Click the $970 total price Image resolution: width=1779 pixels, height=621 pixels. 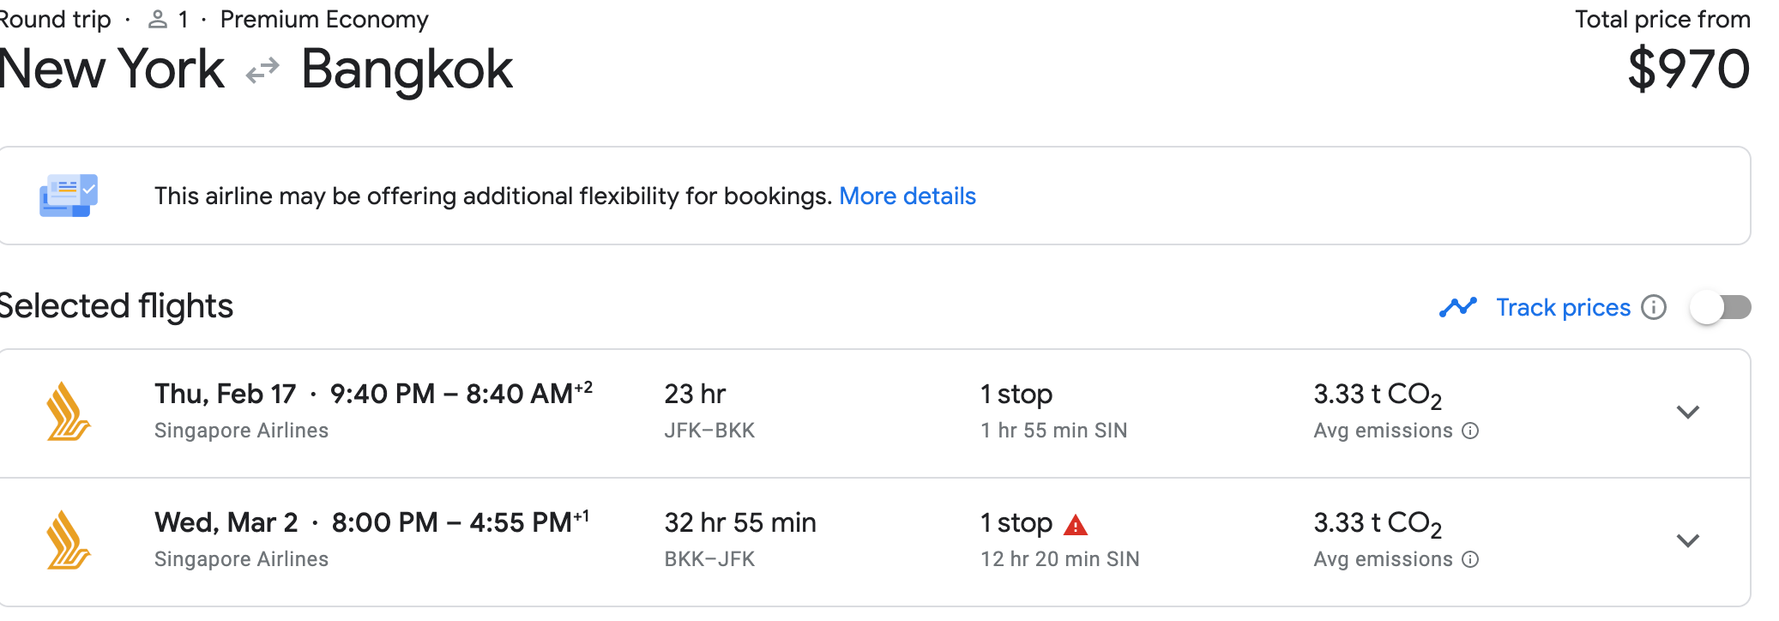coord(1688,69)
